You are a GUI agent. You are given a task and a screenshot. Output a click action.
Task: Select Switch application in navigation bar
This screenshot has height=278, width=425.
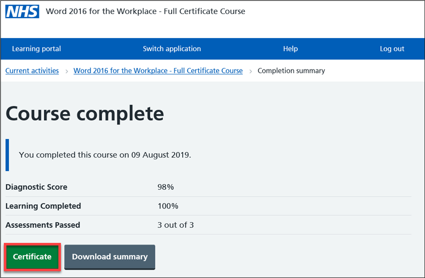(172, 49)
